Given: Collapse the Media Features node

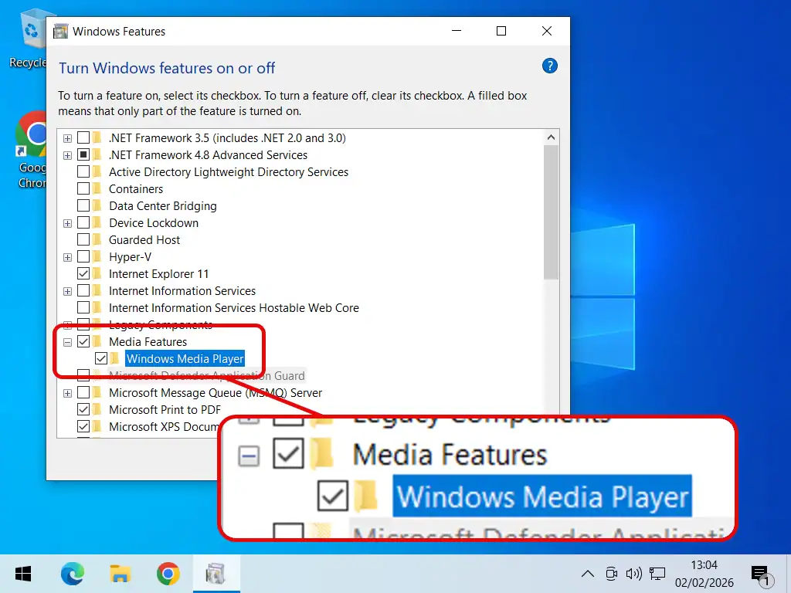Looking at the screenshot, I should pyautogui.click(x=67, y=341).
